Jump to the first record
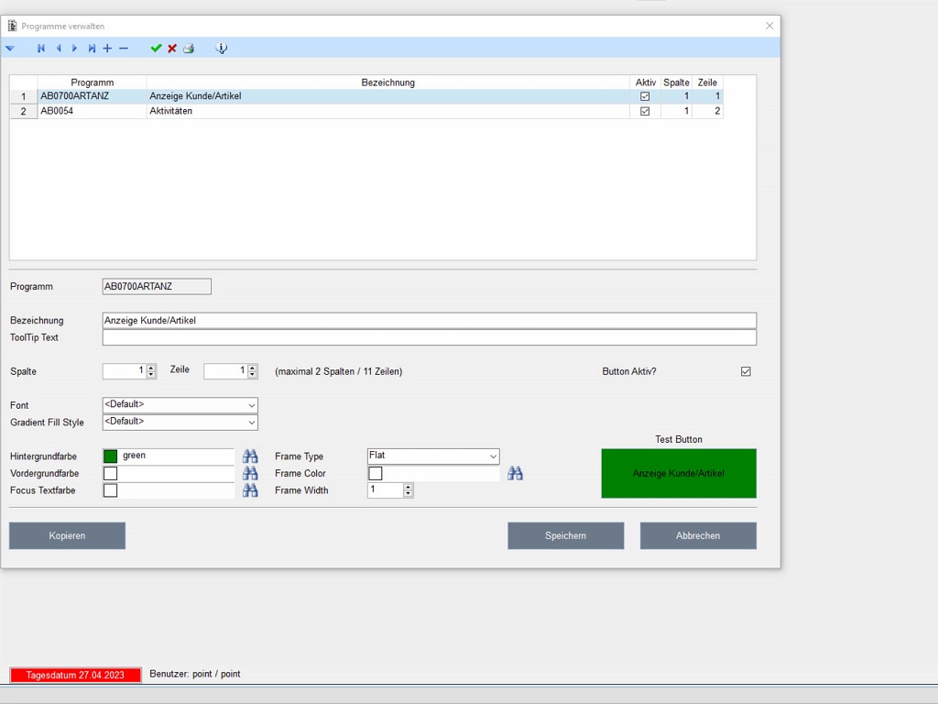Viewport: 938px width, 704px height. click(41, 48)
